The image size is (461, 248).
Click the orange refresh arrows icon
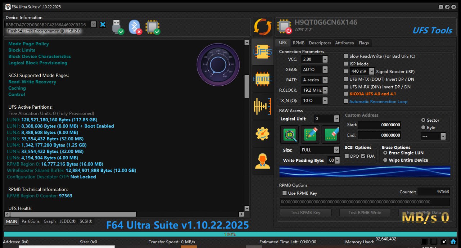tap(262, 27)
